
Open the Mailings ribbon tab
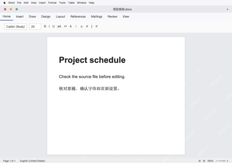97,17
